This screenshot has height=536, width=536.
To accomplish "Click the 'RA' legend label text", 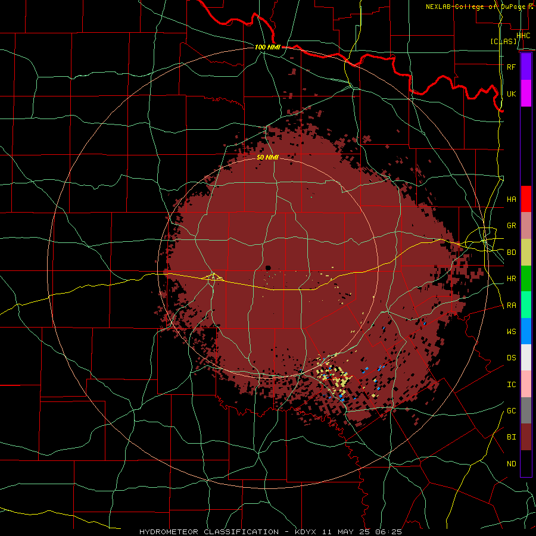I will (x=511, y=306).
